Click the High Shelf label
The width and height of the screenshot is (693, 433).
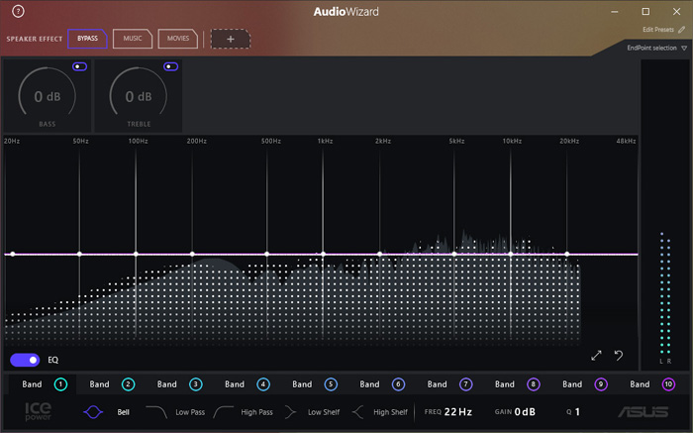click(390, 412)
